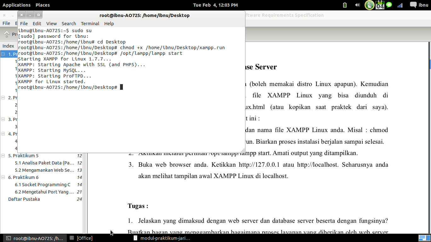Open 6.2 Mengetahui Port Yang... entry
Screen dimensions: 431x242
44,192
